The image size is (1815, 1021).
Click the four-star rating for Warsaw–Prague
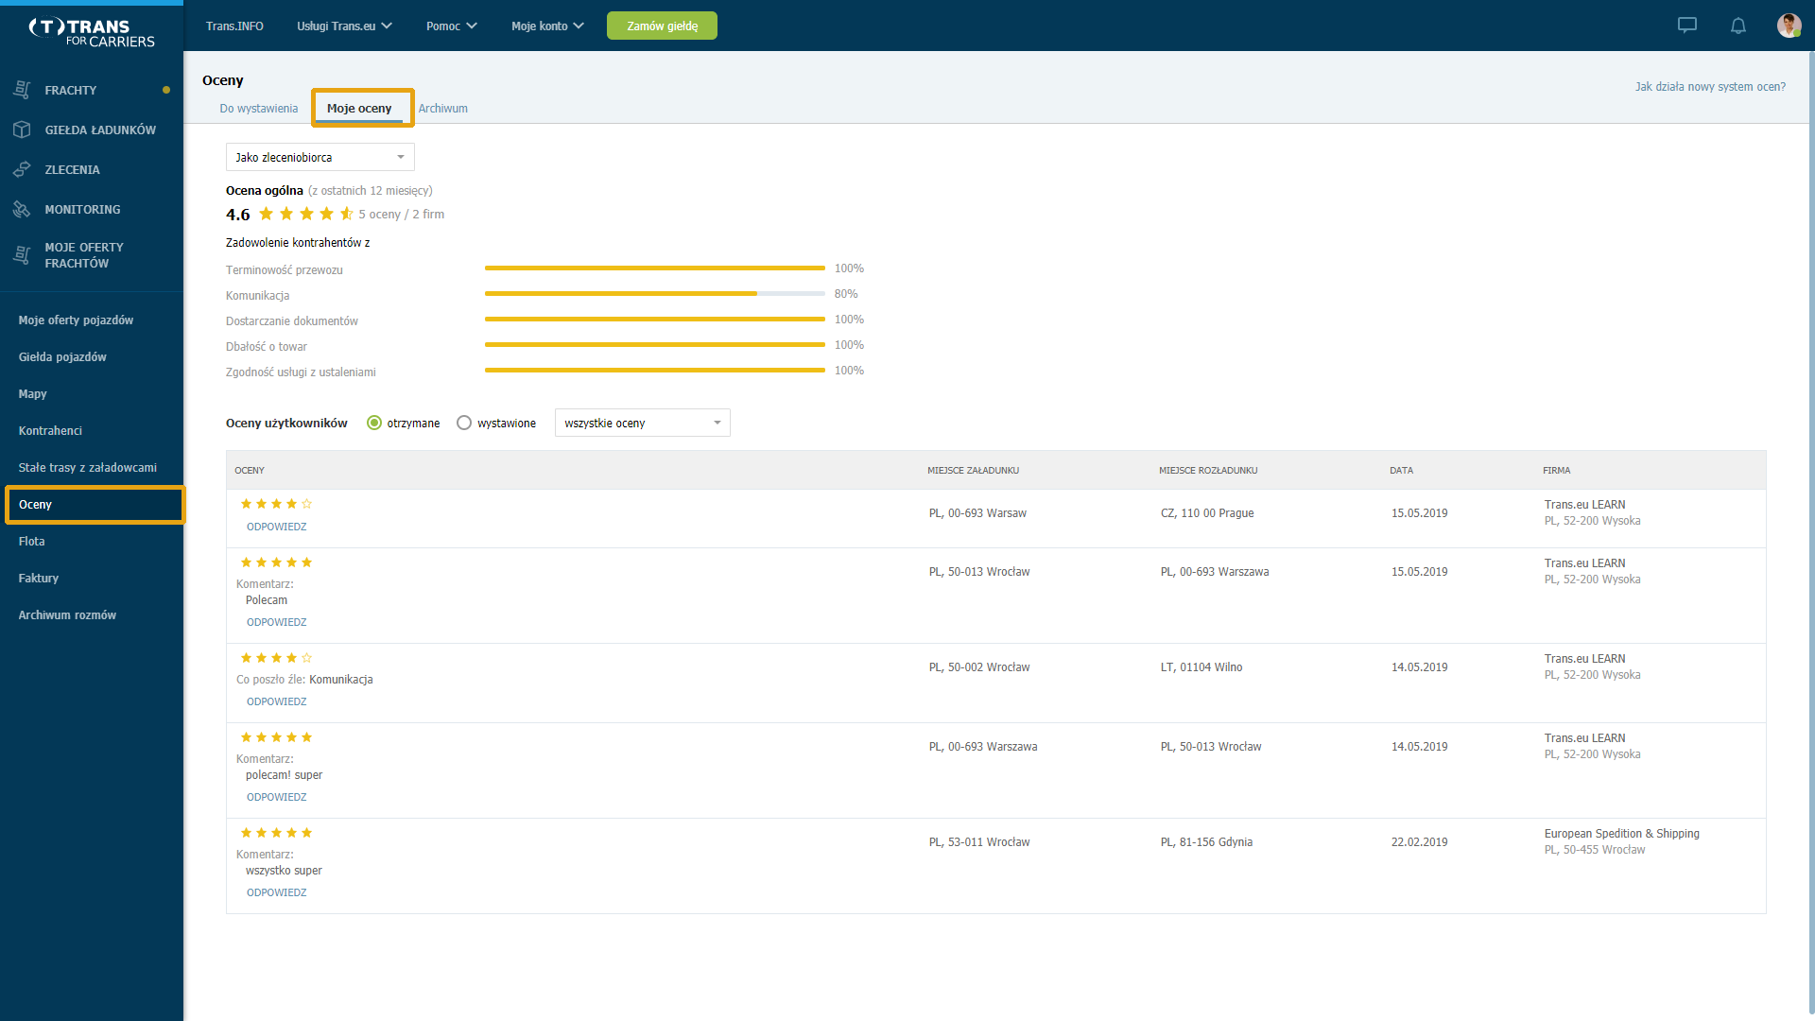(276, 504)
